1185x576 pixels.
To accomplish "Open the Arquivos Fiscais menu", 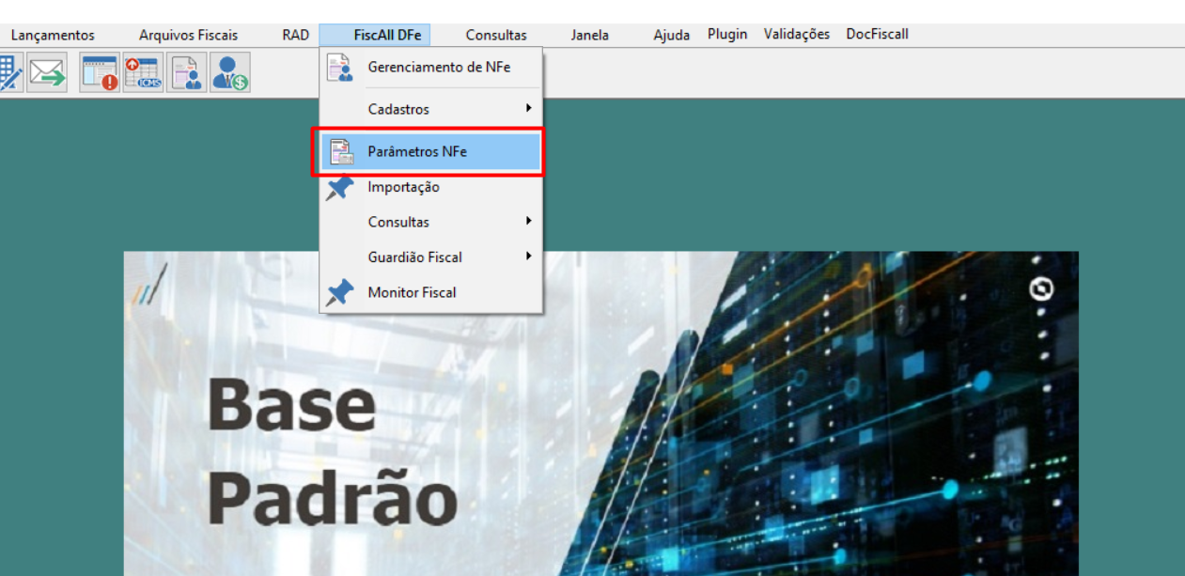I will coord(189,35).
